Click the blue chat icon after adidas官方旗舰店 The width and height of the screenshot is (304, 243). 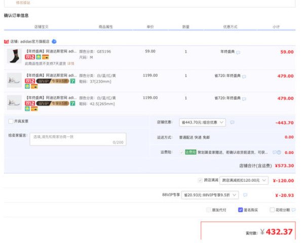coord(54,42)
